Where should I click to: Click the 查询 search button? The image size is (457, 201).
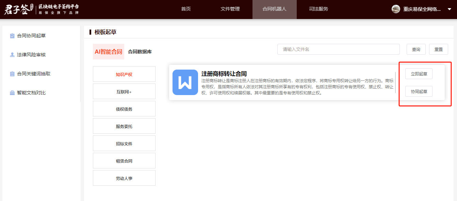[416, 49]
